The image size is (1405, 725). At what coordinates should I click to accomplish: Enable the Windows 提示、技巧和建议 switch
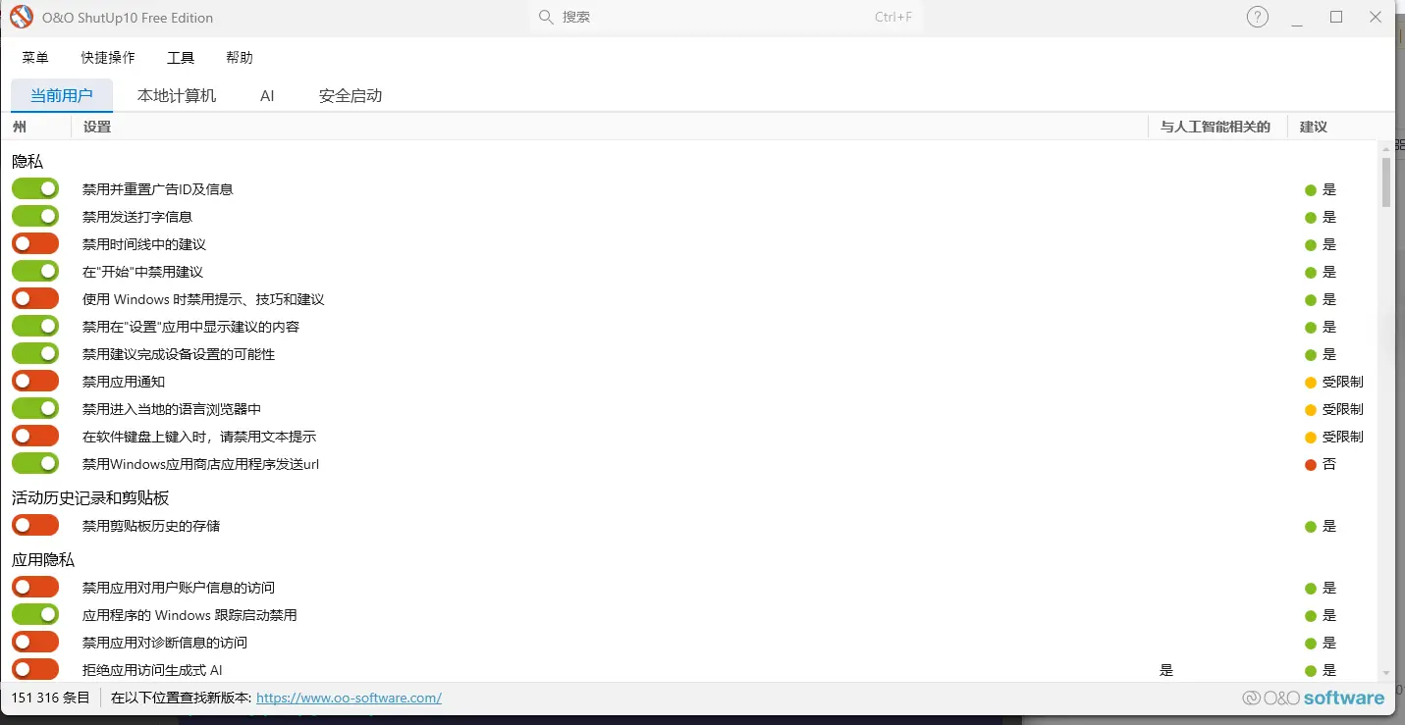35,298
